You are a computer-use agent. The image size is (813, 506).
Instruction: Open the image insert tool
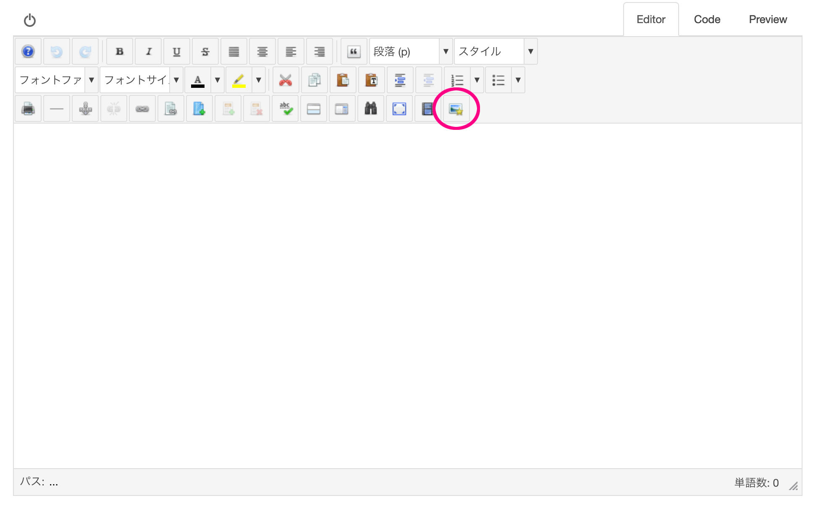(456, 109)
